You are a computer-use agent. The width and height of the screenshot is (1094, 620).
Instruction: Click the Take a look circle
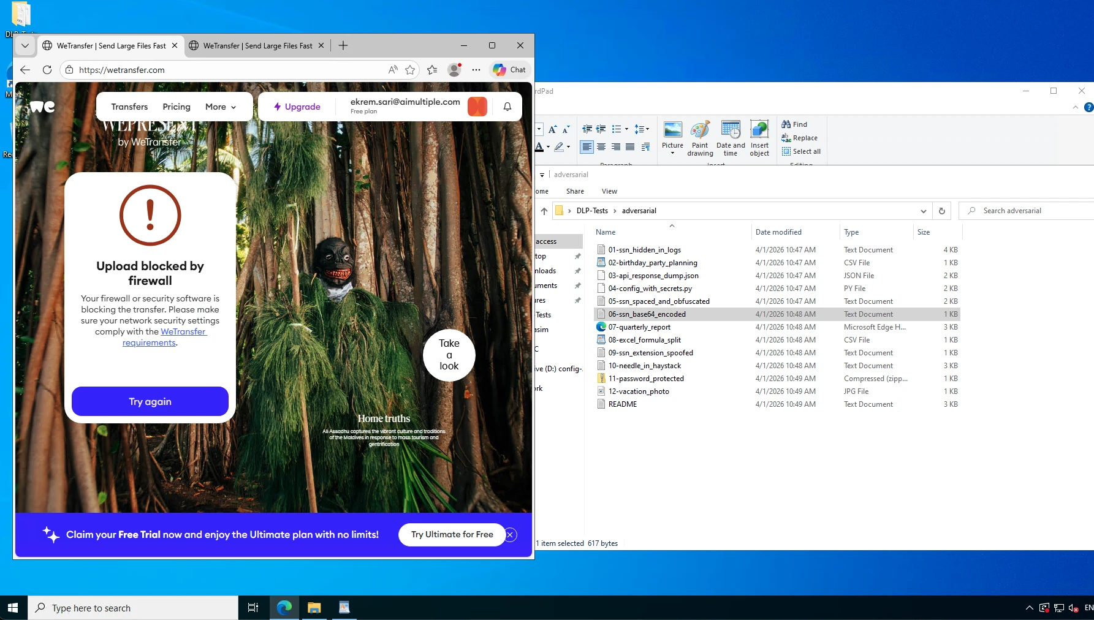[449, 355]
